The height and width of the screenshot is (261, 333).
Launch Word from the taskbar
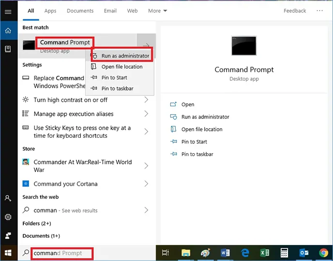coord(225,253)
